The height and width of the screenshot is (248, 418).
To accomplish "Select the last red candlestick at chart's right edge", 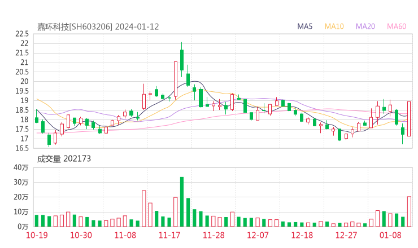I will 409,119.
